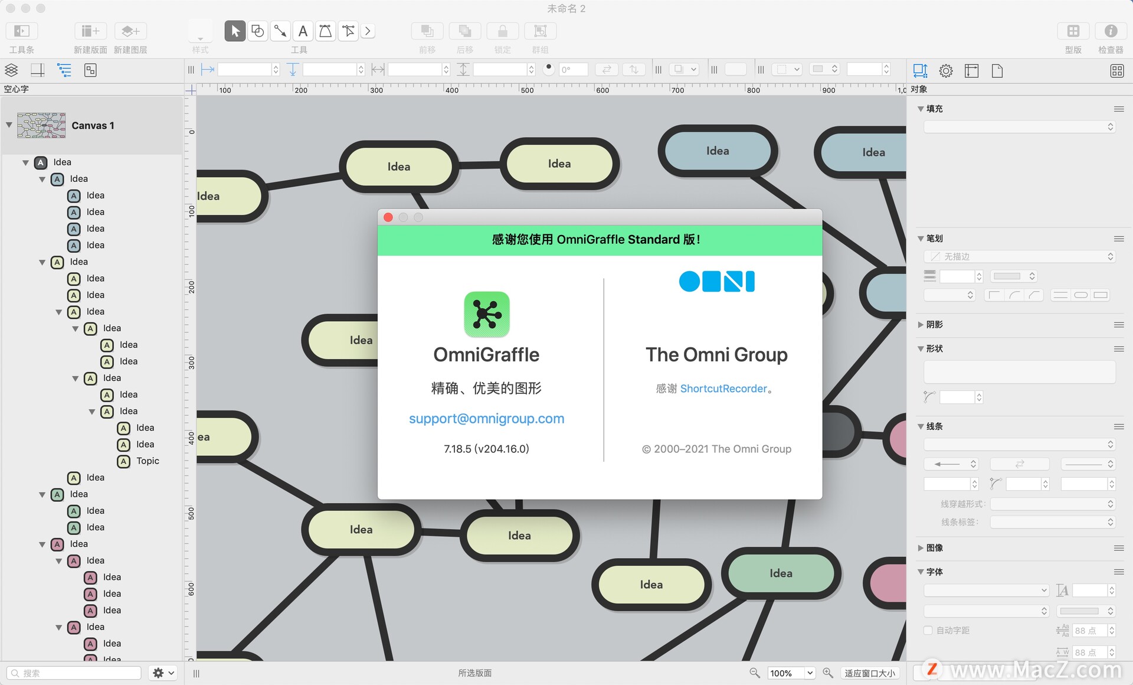Add a new layer (新建图层)
Viewport: 1133px width, 685px height.
point(130,31)
